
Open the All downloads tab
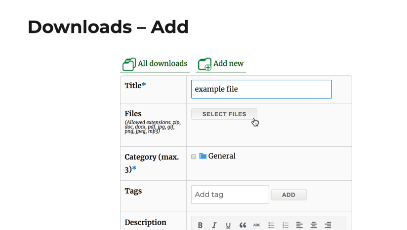click(162, 64)
